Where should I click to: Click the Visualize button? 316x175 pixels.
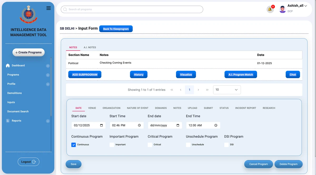pos(186,75)
